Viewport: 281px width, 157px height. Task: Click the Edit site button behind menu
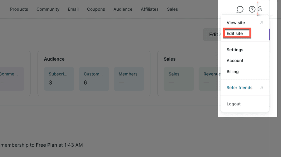(211, 34)
